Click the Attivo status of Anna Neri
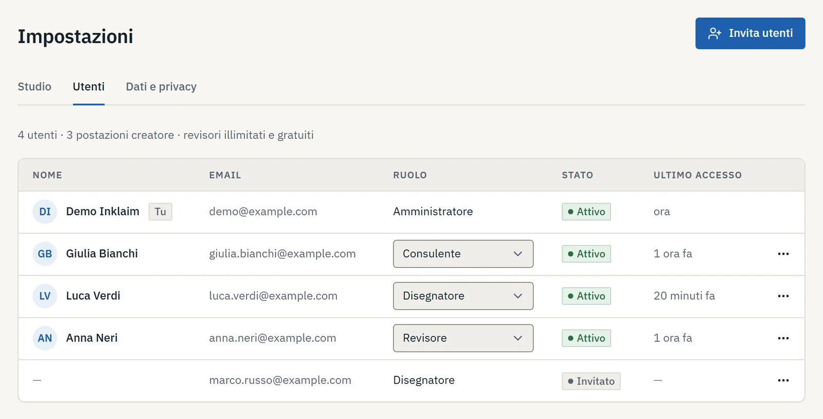Viewport: 823px width, 419px height. click(x=586, y=338)
